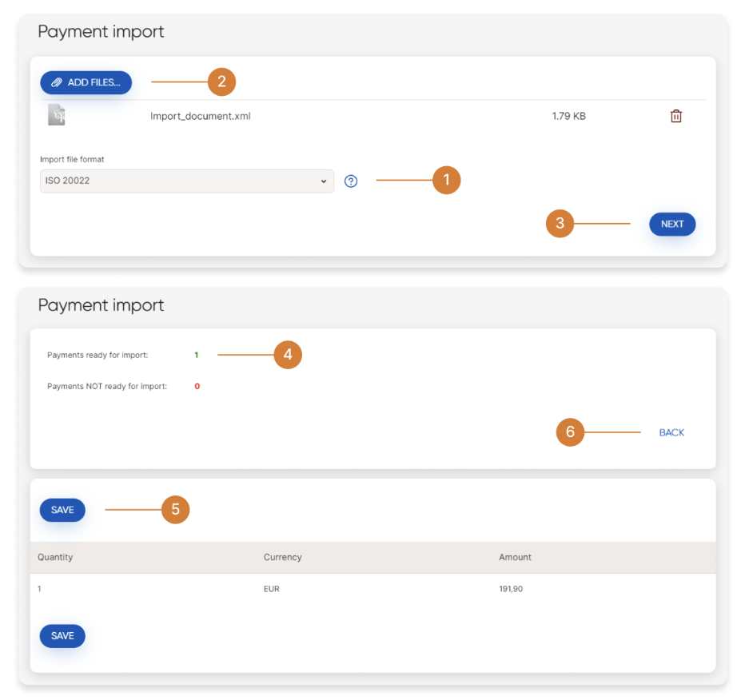Click the SAVE button above the table
Screen dimensions: 737x700
click(62, 510)
